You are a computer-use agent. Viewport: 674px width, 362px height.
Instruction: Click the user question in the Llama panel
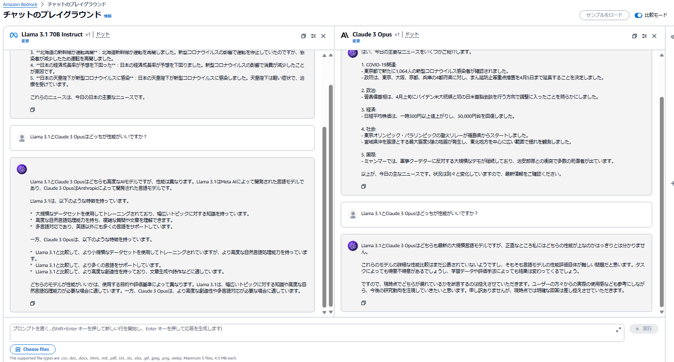[88, 137]
